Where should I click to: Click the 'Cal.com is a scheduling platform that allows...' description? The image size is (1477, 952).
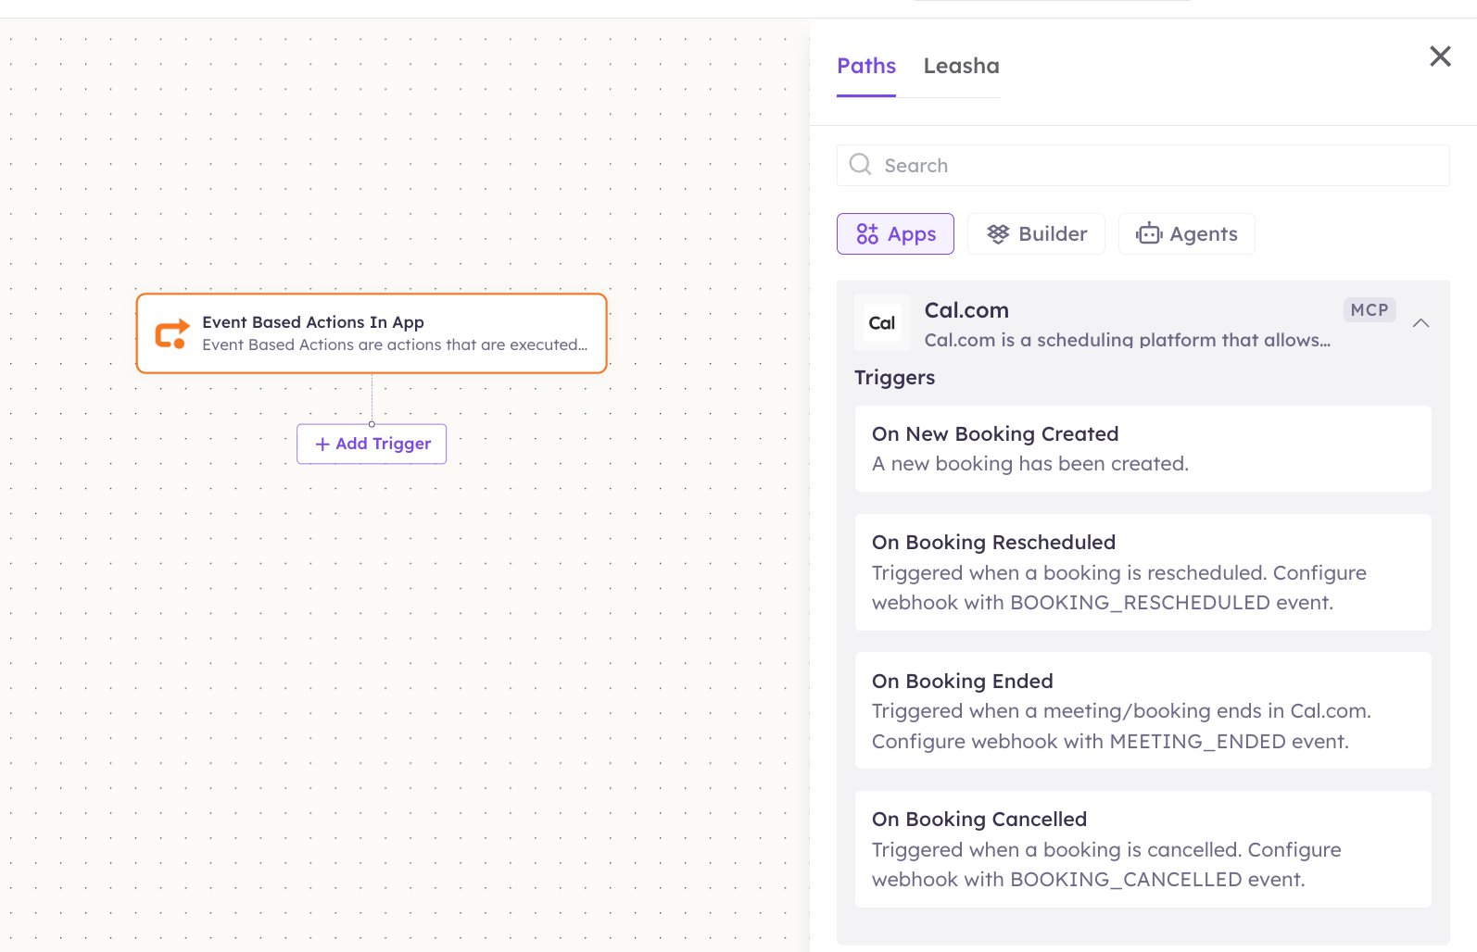[x=1127, y=340]
